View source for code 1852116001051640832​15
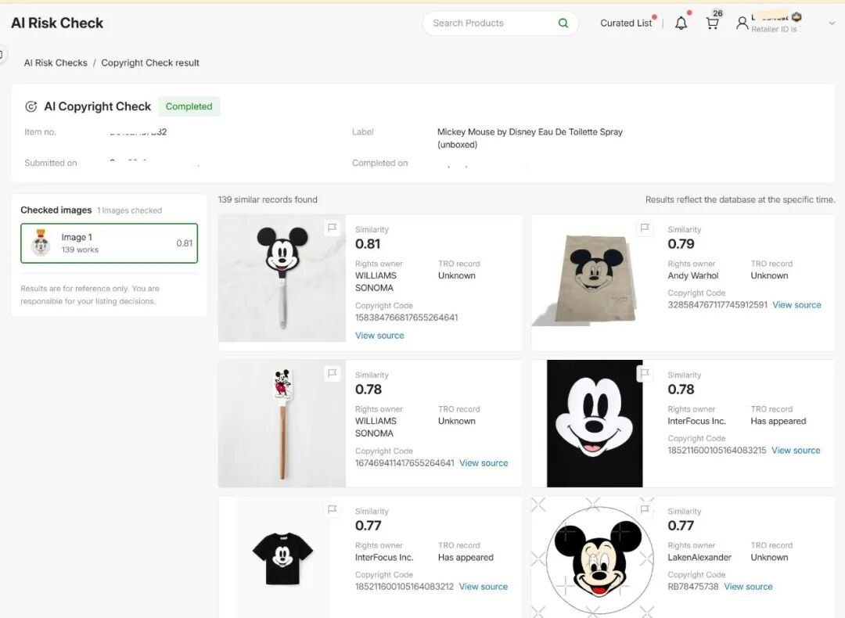Image resolution: width=845 pixels, height=618 pixels. pos(796,451)
